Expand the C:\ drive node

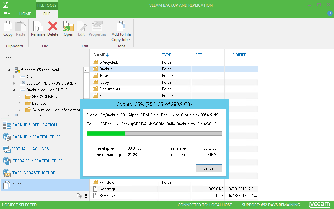[x=14, y=76]
